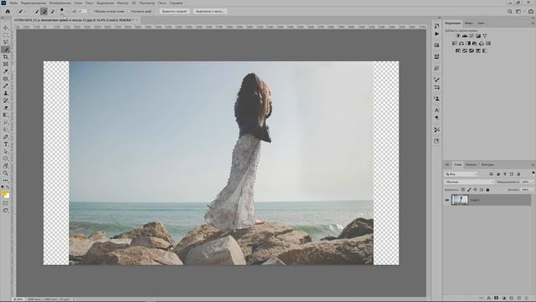
Task: Toggle lock all padlock icon
Action: point(487,190)
